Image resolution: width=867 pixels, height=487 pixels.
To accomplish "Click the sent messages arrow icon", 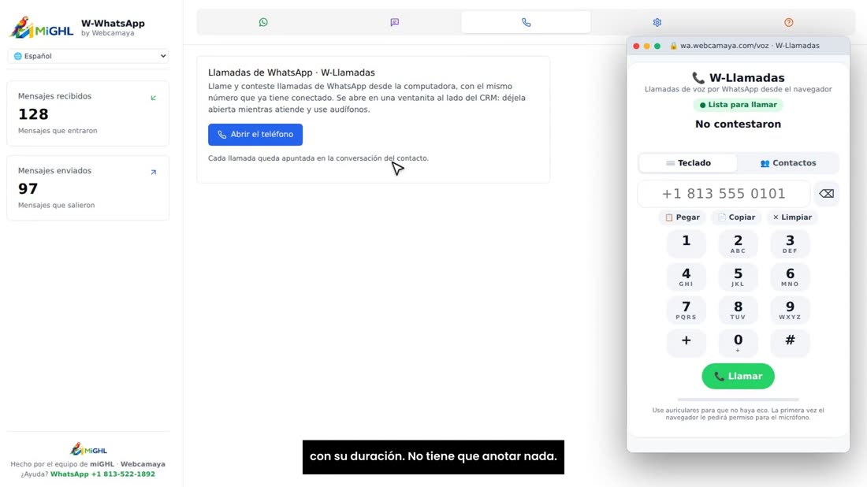I will [x=153, y=172].
